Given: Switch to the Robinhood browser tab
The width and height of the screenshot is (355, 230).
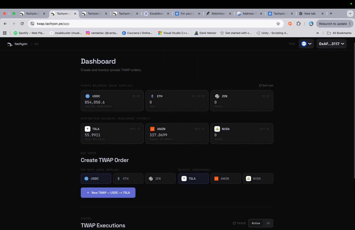Looking at the screenshot, I should point(218,14).
